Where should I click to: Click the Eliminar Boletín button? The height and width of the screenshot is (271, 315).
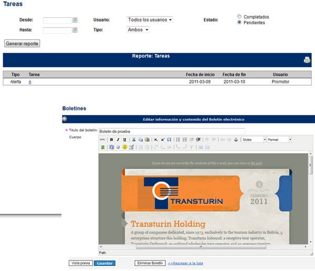150,263
